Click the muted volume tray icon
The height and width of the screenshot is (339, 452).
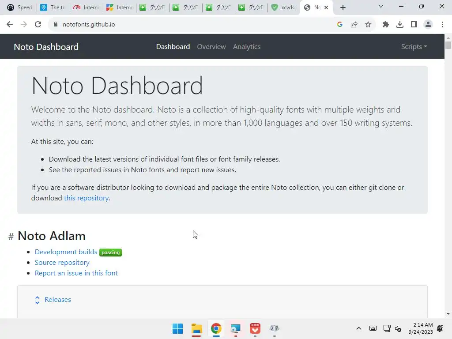(398, 328)
